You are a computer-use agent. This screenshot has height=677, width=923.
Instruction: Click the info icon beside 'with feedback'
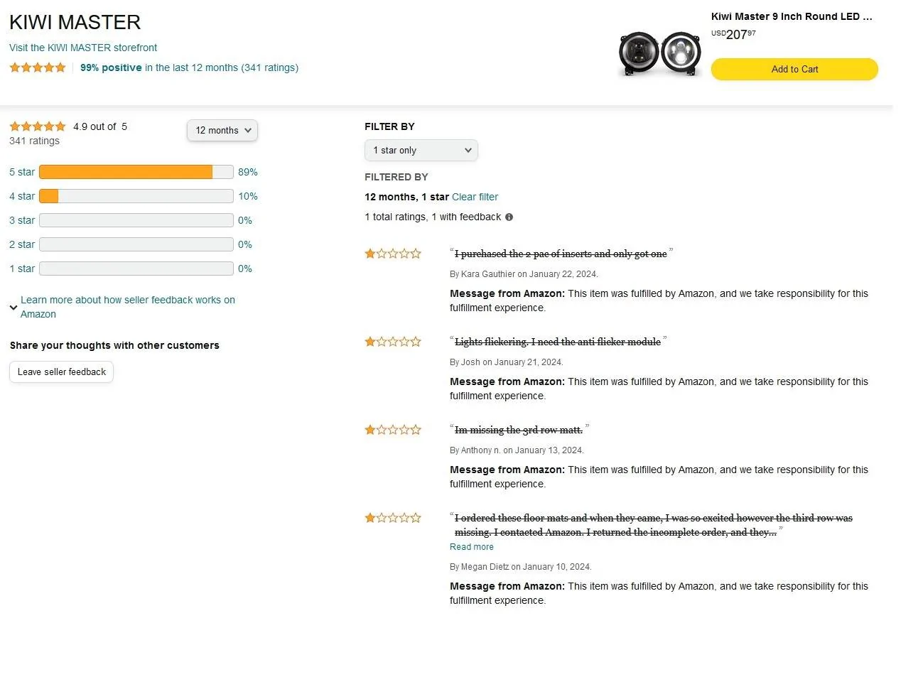(x=509, y=217)
